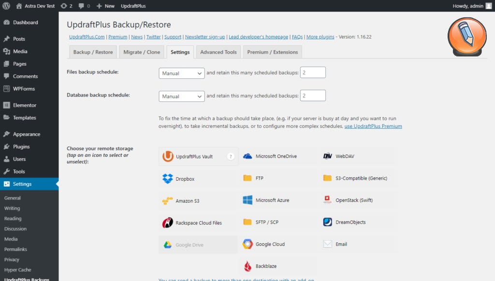
Task: Click the UpdraftPlus.Com link
Action: point(87,37)
